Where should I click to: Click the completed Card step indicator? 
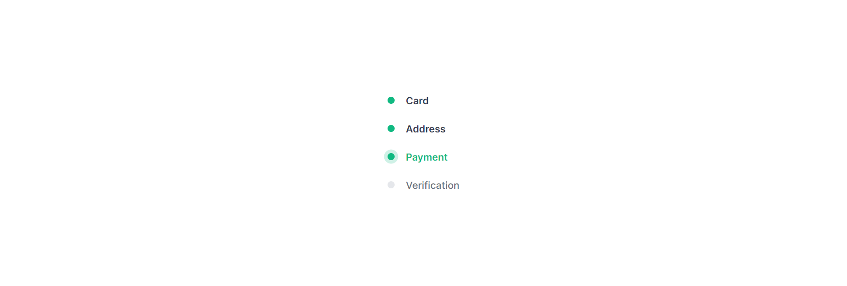coord(391,100)
